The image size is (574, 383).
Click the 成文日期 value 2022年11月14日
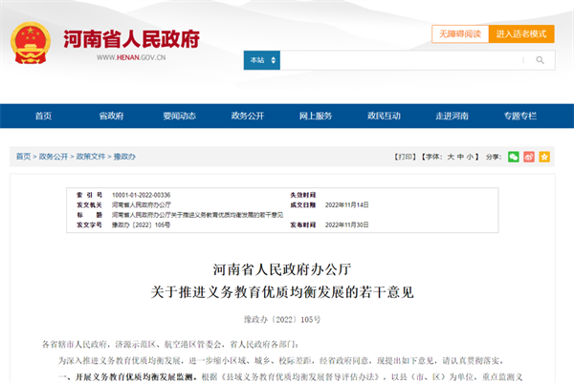(346, 204)
